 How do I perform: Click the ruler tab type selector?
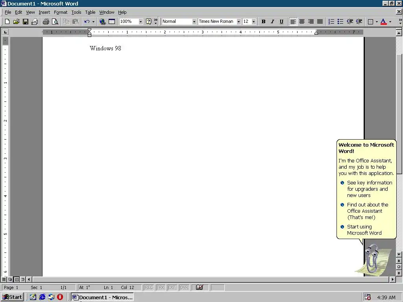(x=5, y=32)
